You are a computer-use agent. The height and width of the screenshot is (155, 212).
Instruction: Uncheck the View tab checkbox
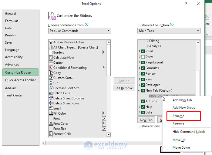tap(143, 79)
